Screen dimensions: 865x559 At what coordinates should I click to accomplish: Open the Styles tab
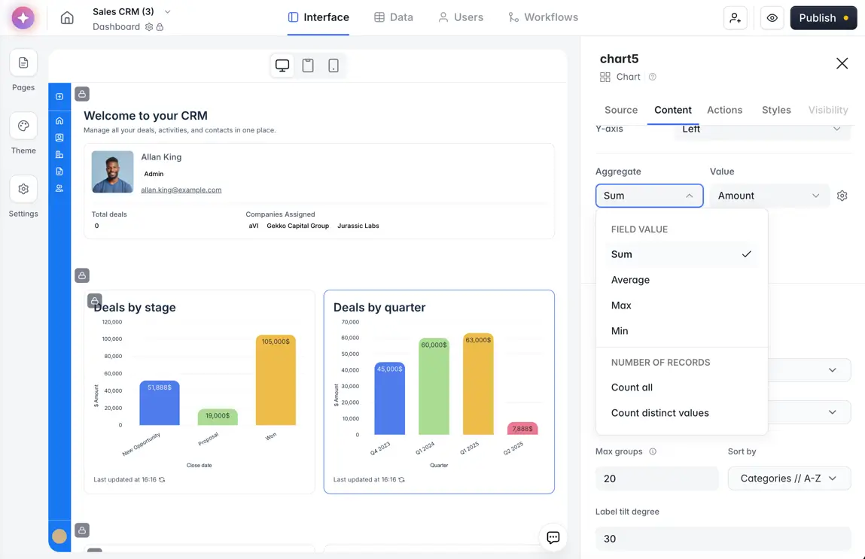coord(776,110)
